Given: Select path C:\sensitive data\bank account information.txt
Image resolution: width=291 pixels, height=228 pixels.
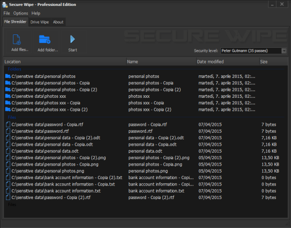Looking at the screenshot, I should (56, 191).
